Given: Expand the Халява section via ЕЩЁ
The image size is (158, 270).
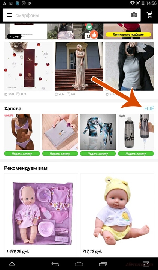Looking at the screenshot, I should point(149,108).
